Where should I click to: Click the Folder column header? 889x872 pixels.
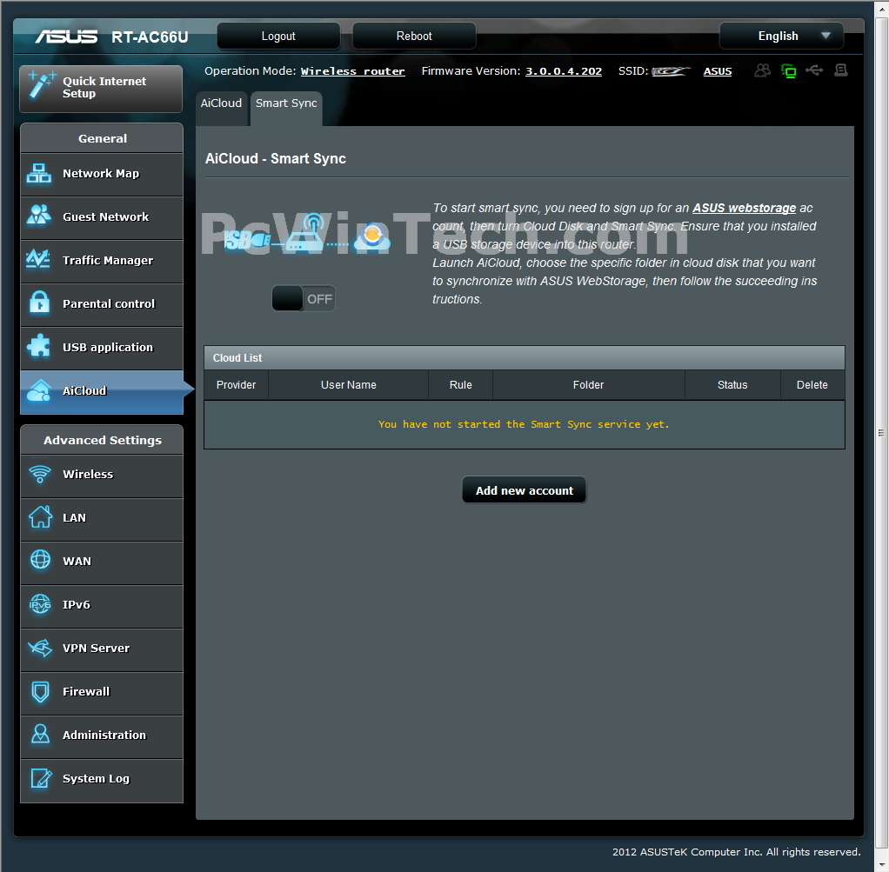coord(589,385)
